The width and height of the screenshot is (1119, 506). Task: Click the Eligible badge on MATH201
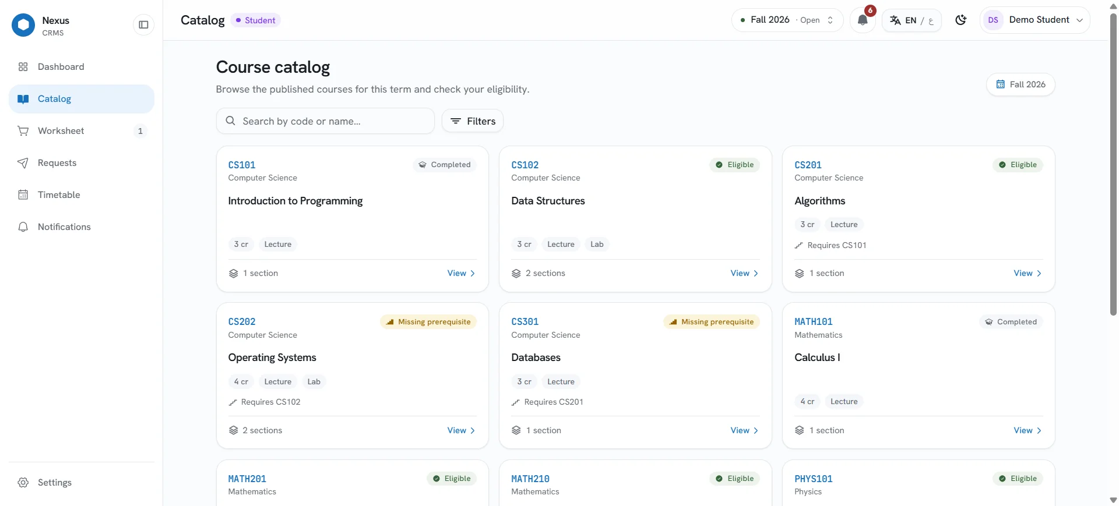click(x=452, y=479)
